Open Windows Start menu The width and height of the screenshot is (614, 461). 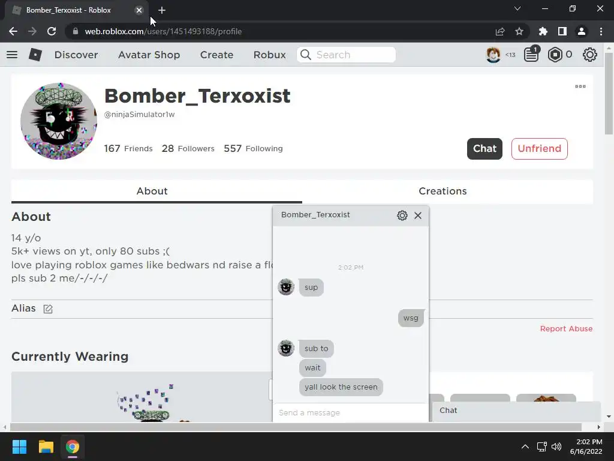(19, 447)
